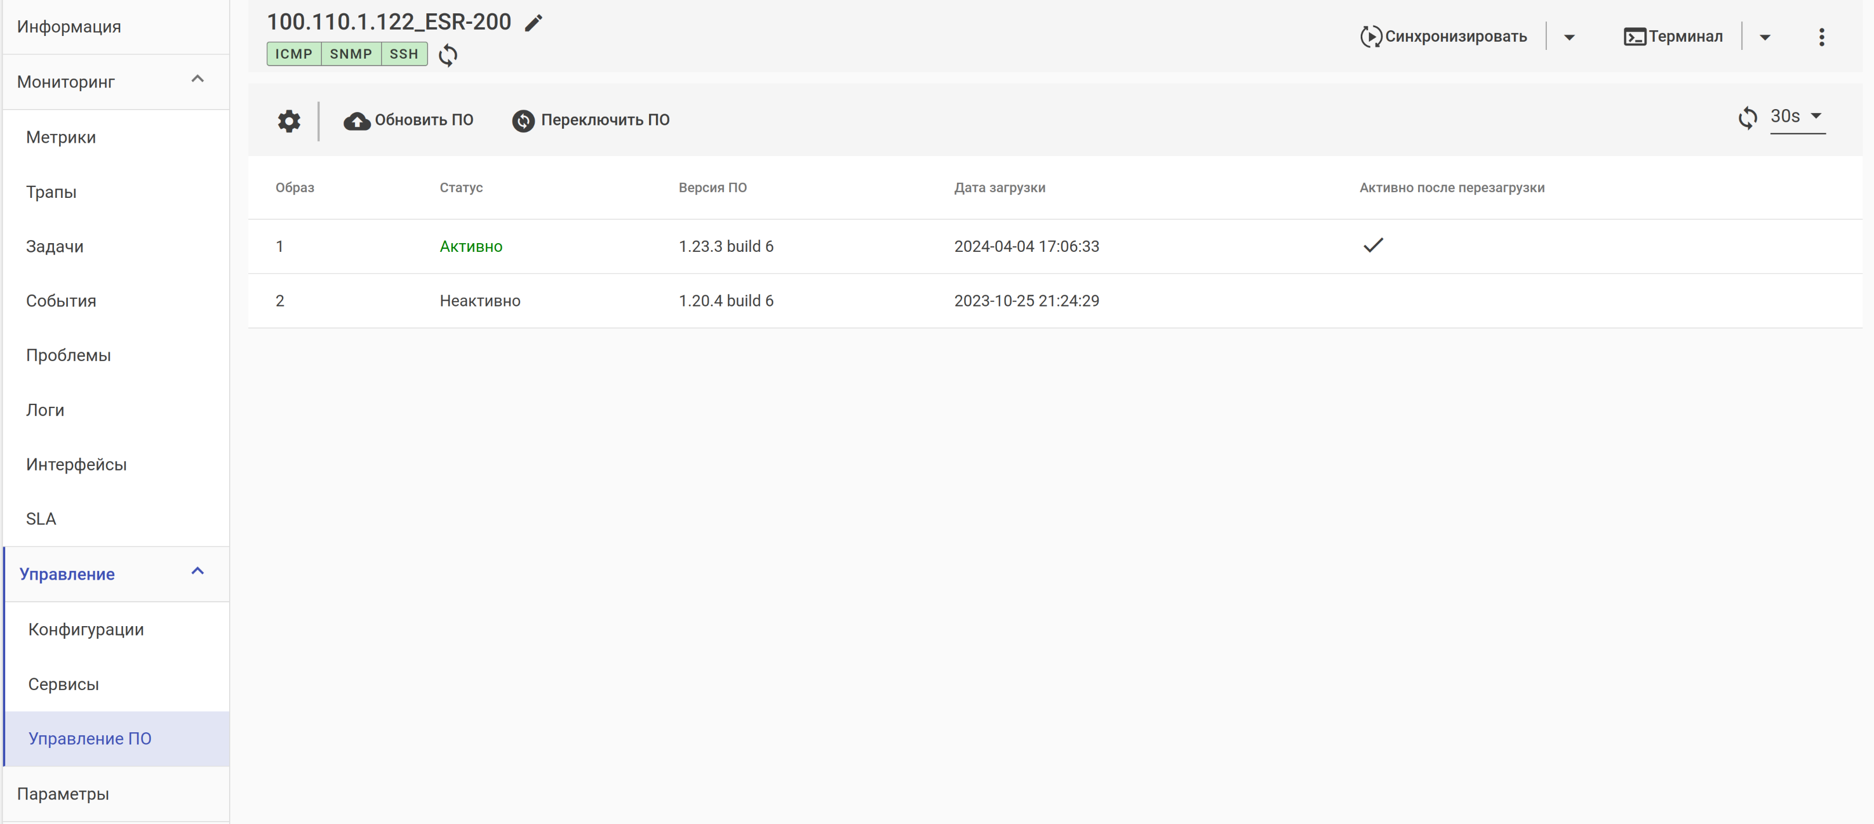Click the Переключить ПО switch icon
Screen dimensions: 1874x824
pyautogui.click(x=523, y=121)
